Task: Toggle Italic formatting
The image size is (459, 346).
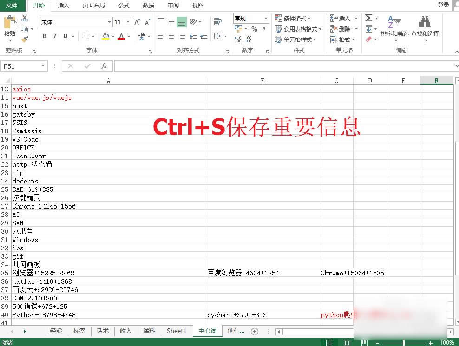Action: [55, 36]
